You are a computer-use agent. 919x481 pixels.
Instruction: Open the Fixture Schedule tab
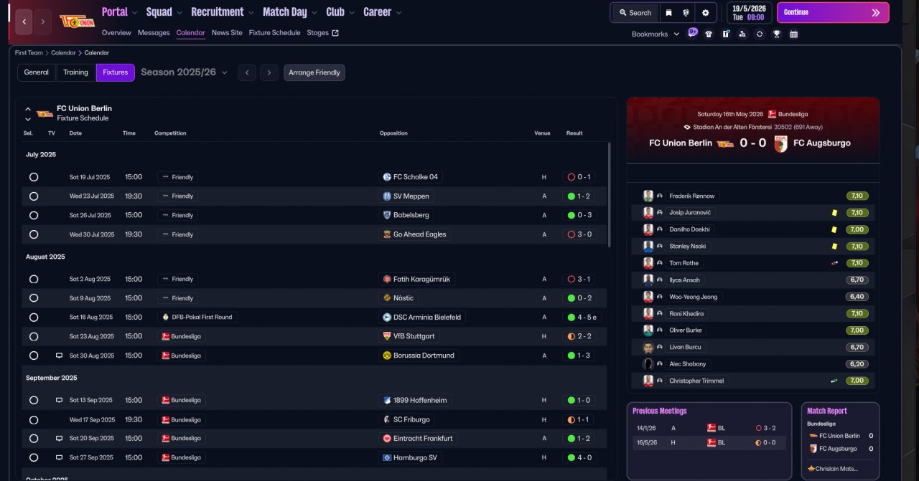(x=274, y=33)
